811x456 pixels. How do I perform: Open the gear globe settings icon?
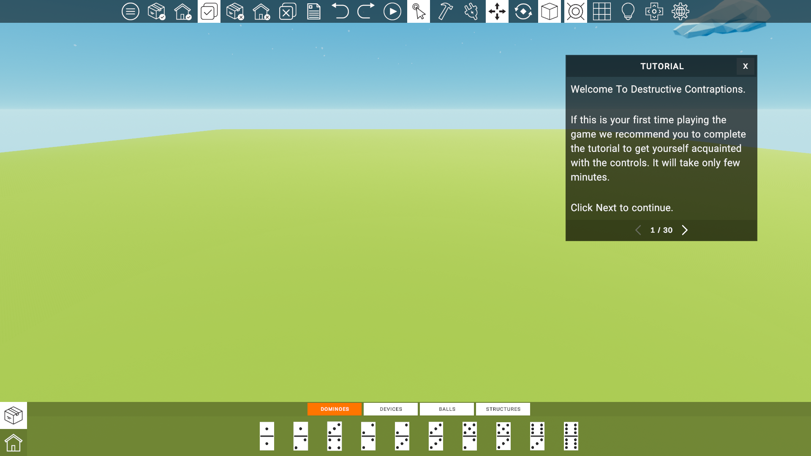pyautogui.click(x=680, y=11)
